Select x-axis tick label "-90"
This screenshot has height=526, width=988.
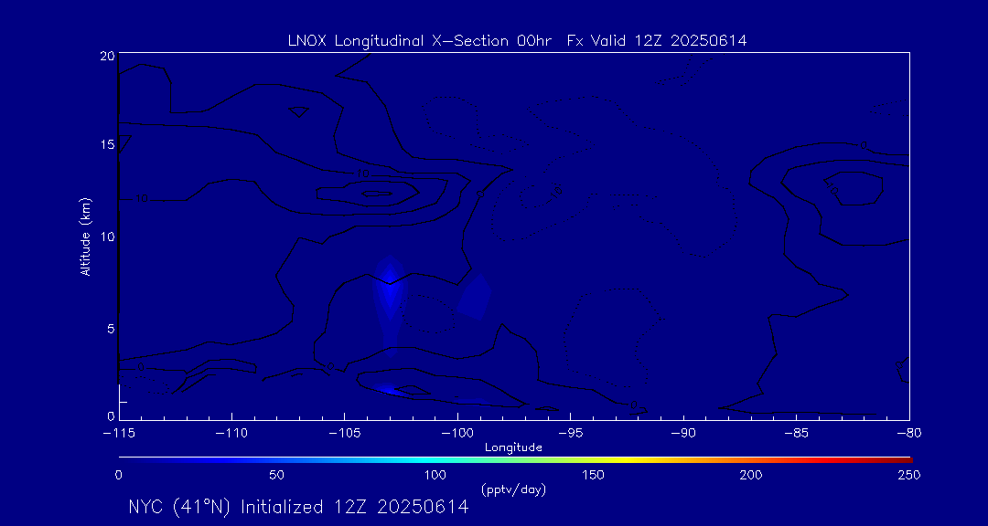683,434
